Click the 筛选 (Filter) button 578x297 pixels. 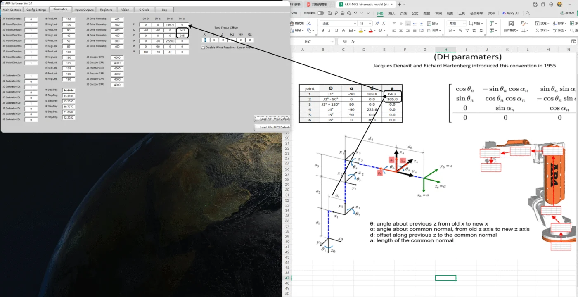[559, 30]
